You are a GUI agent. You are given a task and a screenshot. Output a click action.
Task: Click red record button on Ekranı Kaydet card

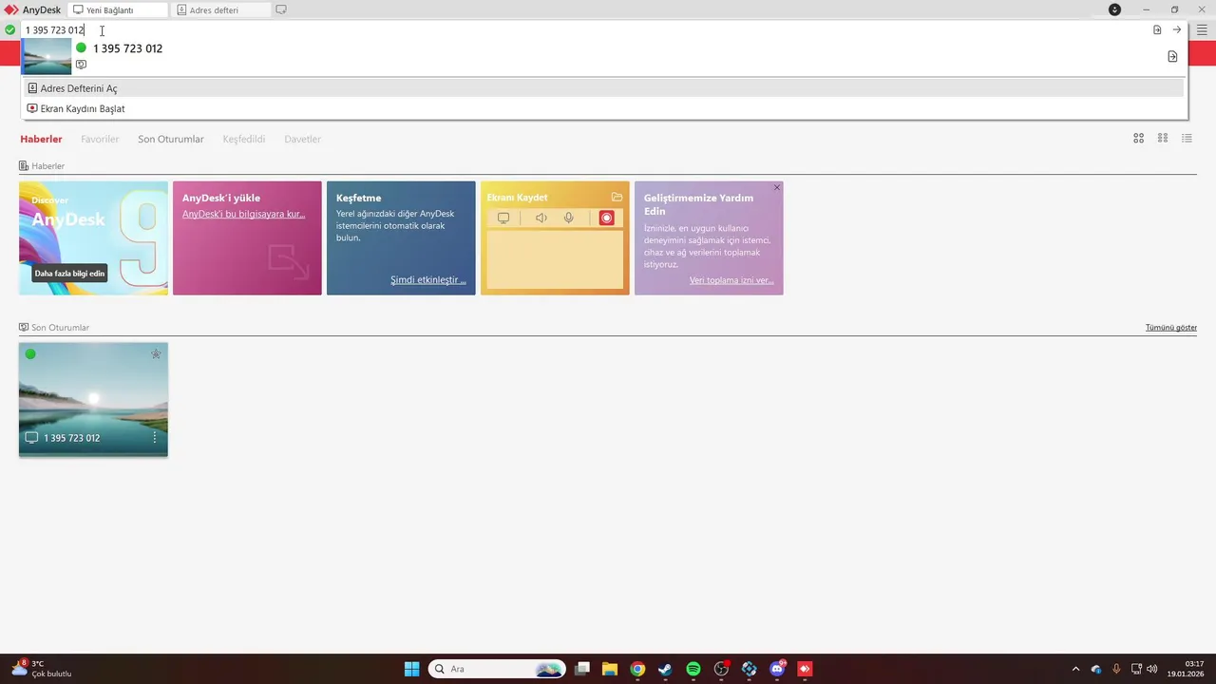pos(606,218)
